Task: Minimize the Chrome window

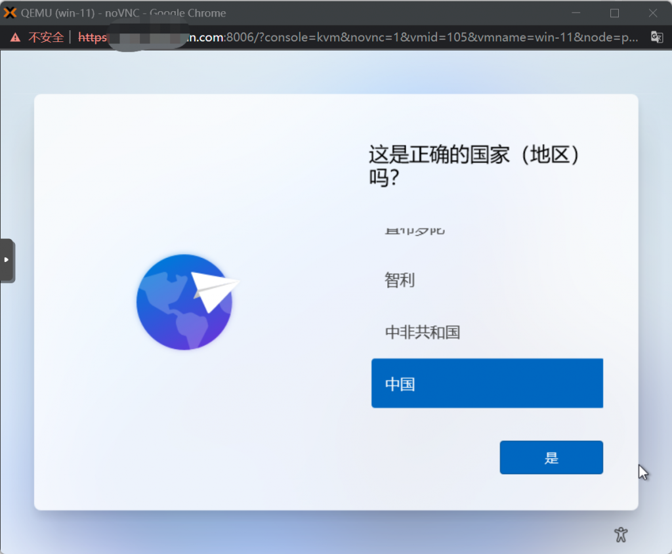Action: point(576,12)
